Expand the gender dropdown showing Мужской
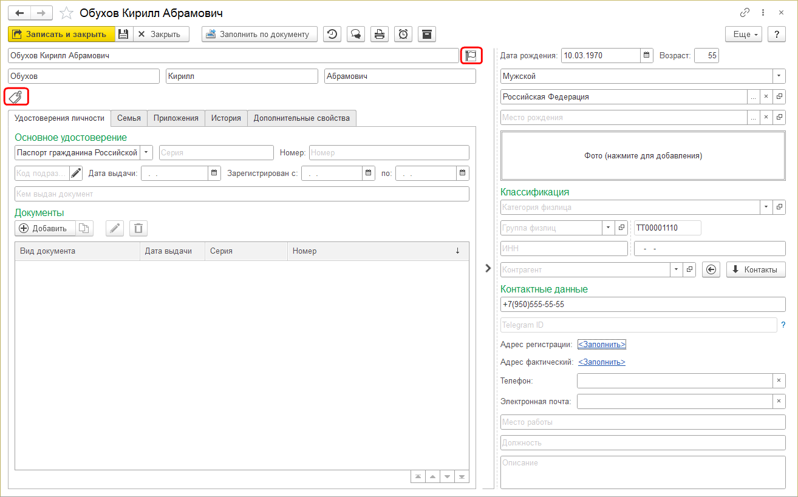This screenshot has height=497, width=798. (779, 76)
